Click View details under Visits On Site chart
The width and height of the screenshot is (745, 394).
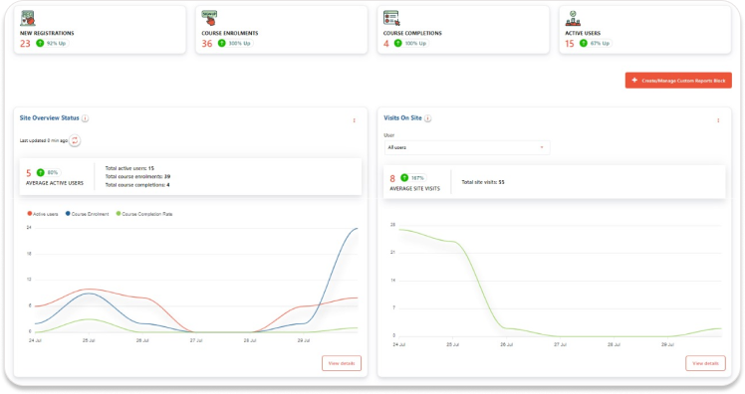point(705,363)
